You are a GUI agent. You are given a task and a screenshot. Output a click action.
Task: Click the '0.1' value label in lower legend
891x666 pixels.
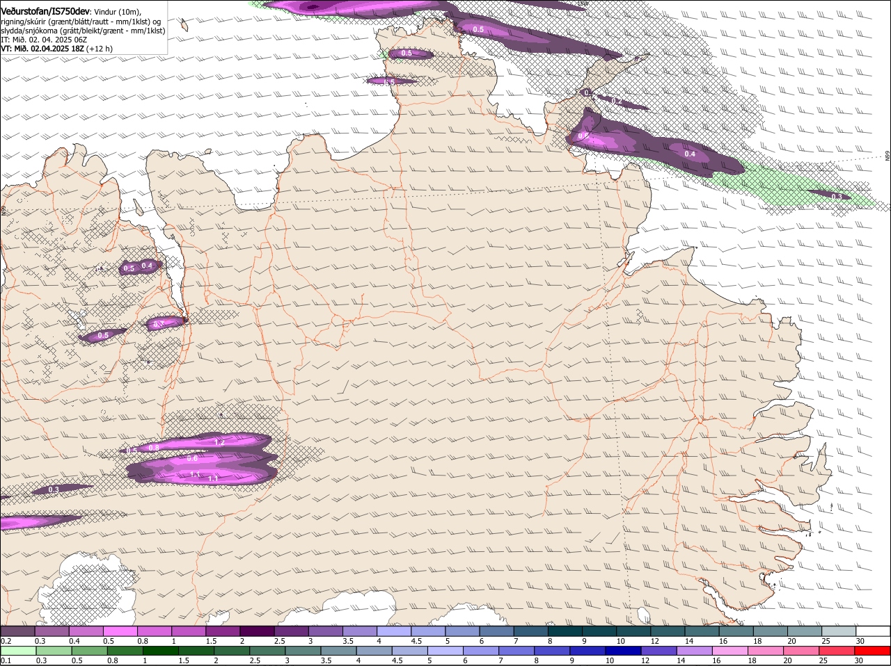pyautogui.click(x=6, y=660)
